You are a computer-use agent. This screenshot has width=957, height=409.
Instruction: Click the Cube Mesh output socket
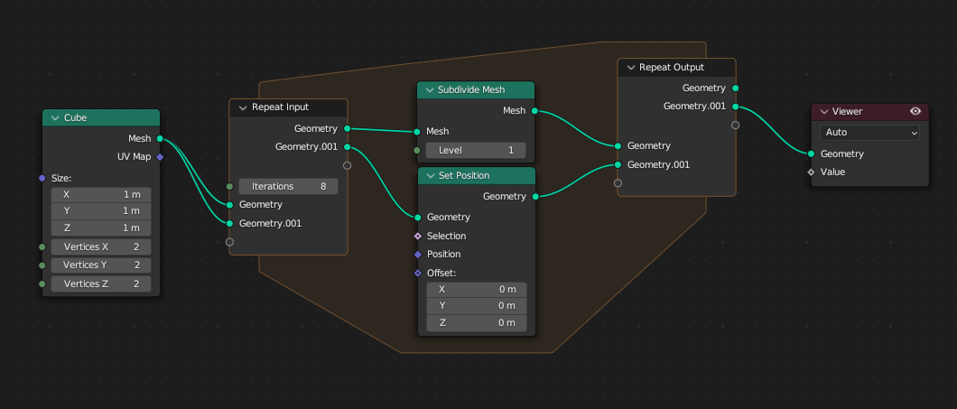pos(160,139)
